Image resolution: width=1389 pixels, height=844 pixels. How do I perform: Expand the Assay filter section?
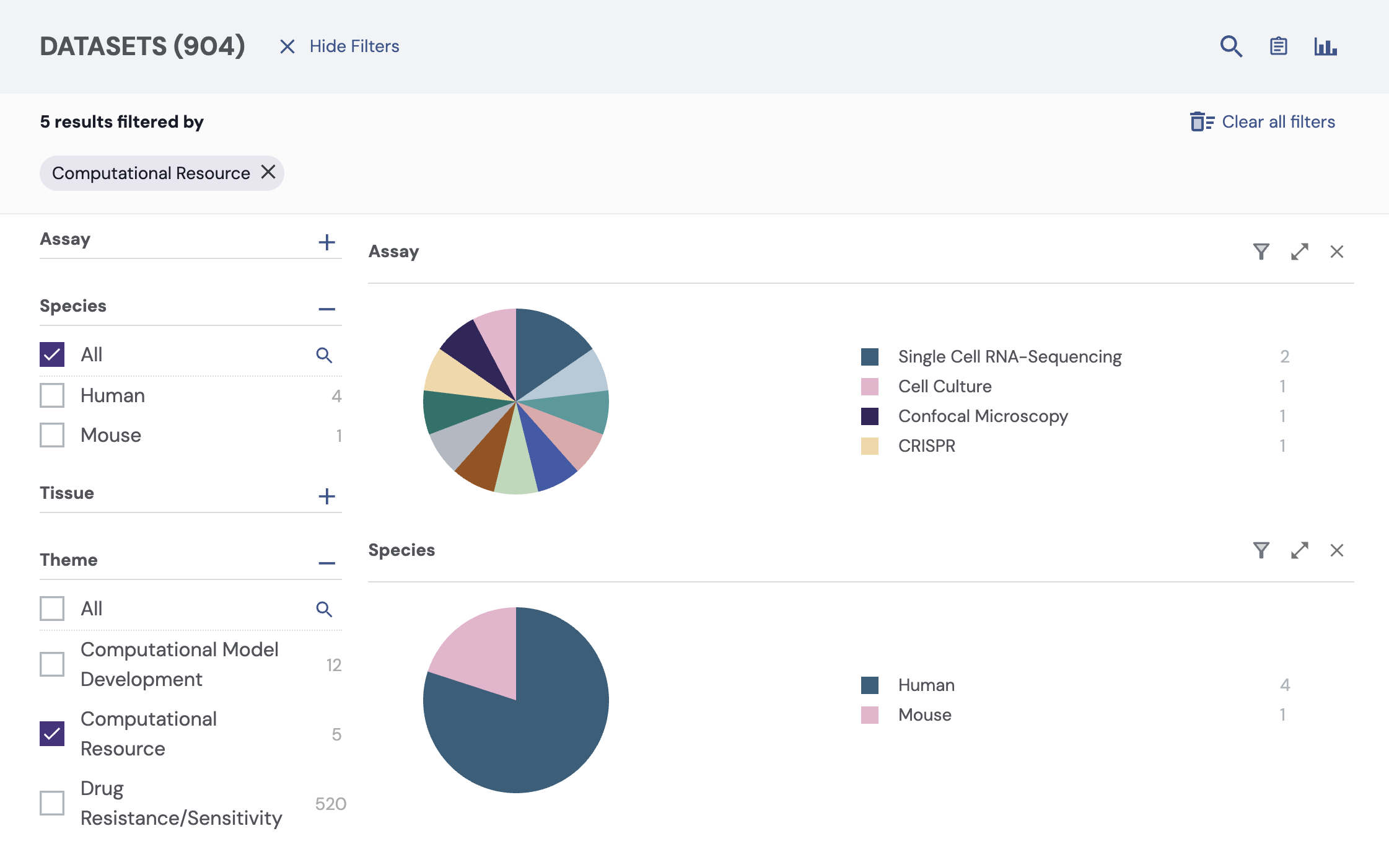pyautogui.click(x=326, y=242)
